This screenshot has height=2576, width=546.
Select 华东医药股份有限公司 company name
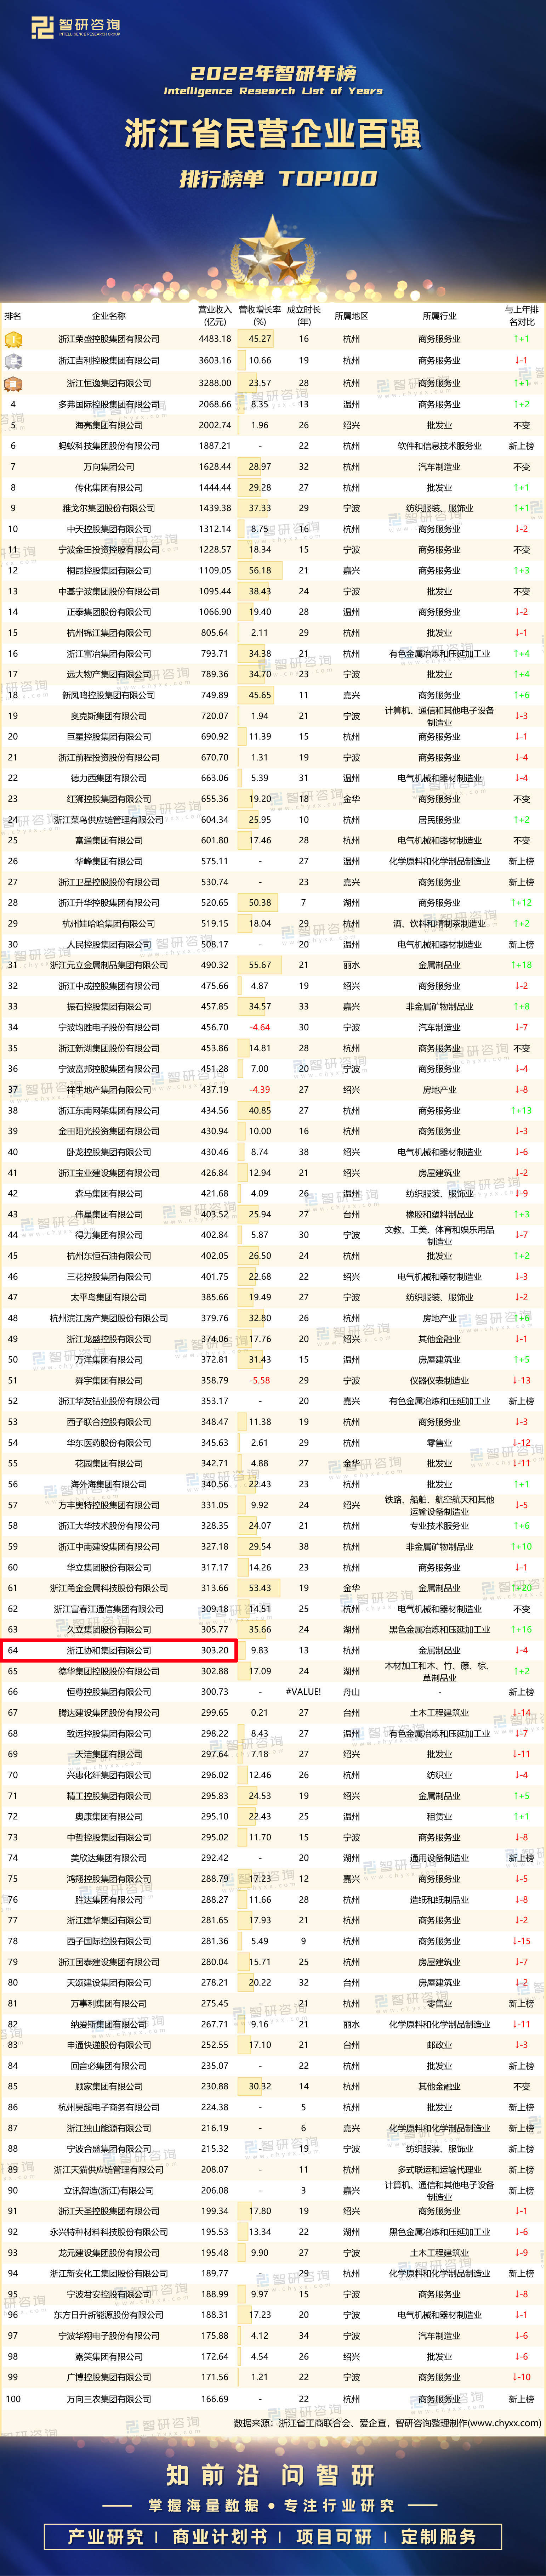[109, 1443]
